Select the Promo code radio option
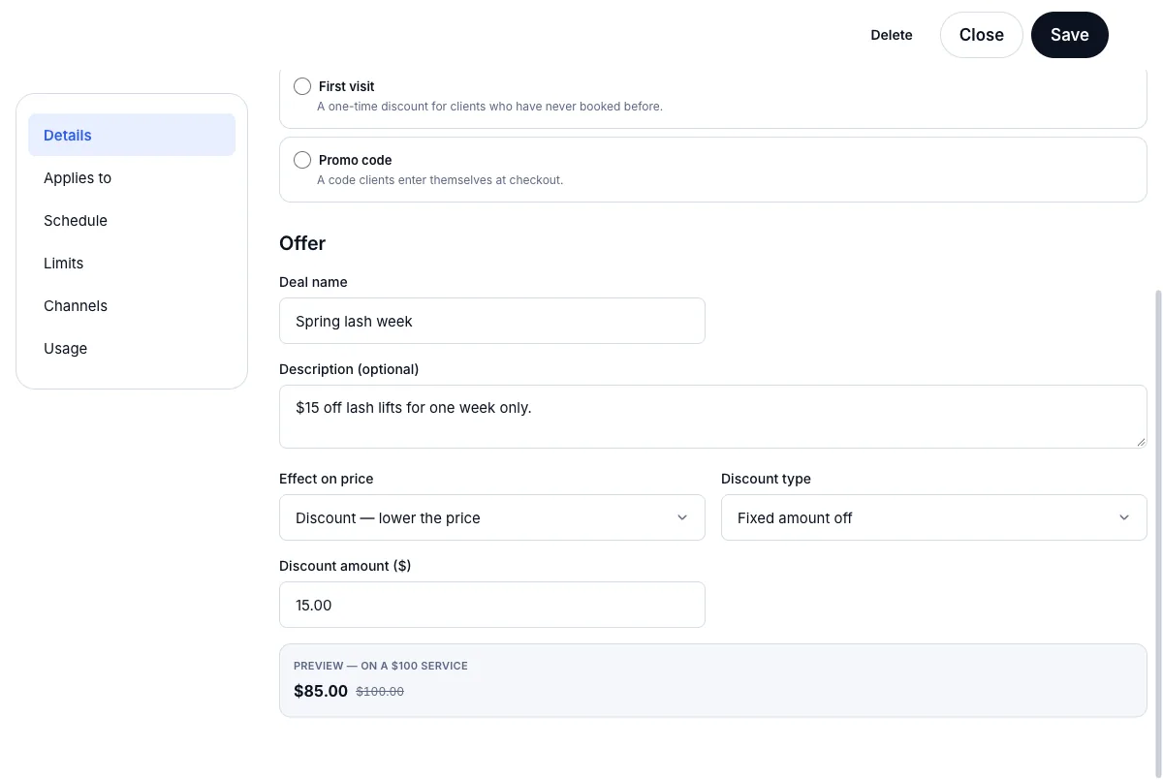Screen dimensions: 1163x780 (x=302, y=160)
